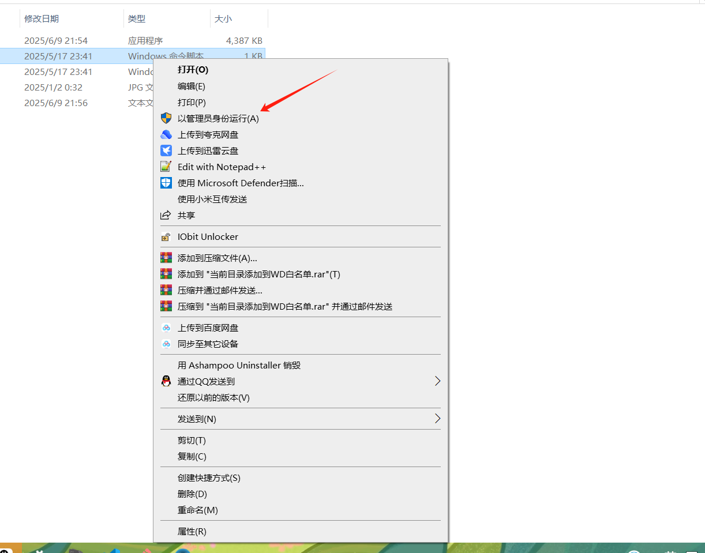Screen dimensions: 705x553
Task: Click the IObit Unlocker padlock icon
Action: (166, 236)
